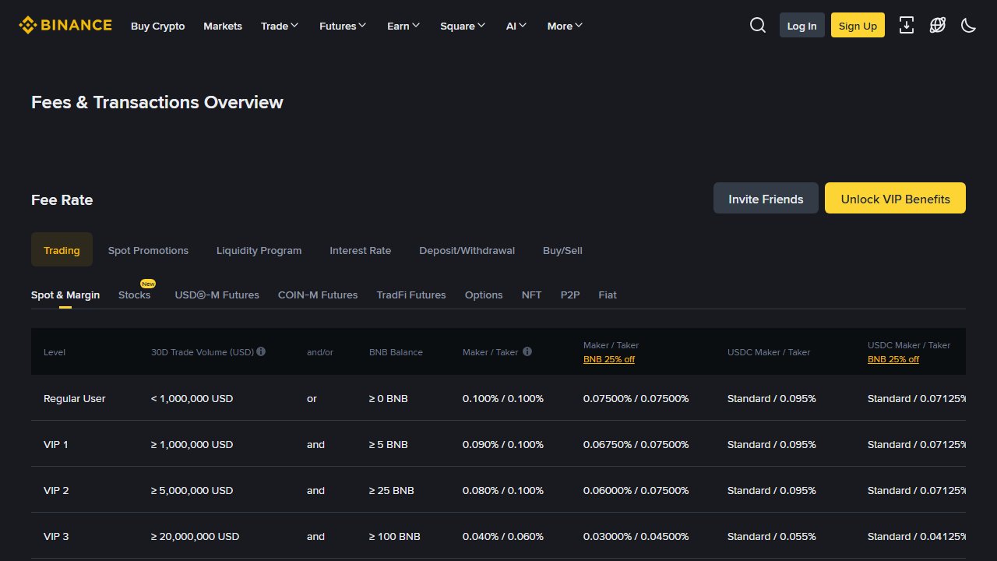
Task: Open the Markets page
Action: pyautogui.click(x=223, y=26)
